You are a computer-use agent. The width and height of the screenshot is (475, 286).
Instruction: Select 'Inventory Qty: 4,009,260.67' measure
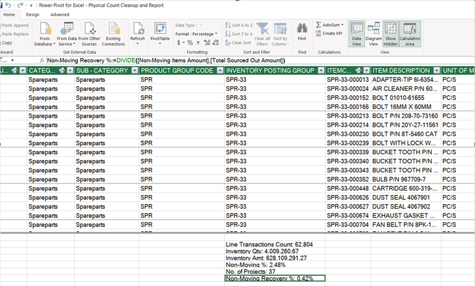click(275, 251)
